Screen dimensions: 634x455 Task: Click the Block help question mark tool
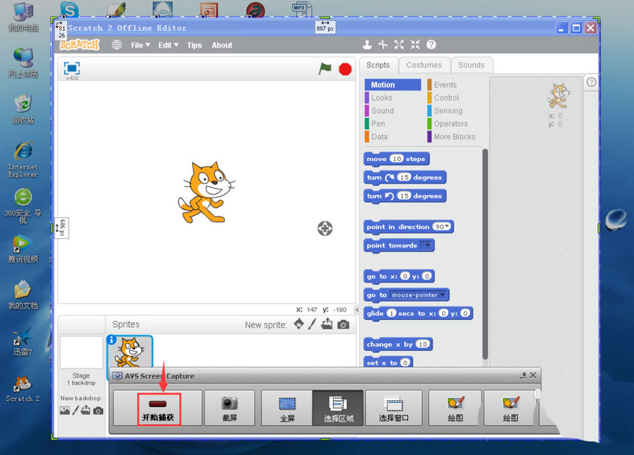click(x=431, y=45)
